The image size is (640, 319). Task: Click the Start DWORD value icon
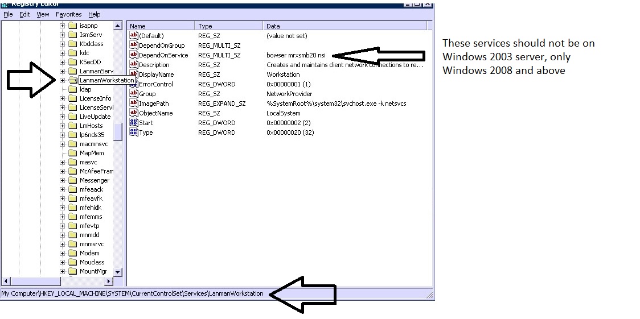coord(134,123)
